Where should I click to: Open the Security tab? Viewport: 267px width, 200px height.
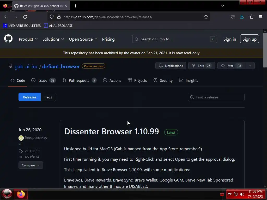(163, 80)
